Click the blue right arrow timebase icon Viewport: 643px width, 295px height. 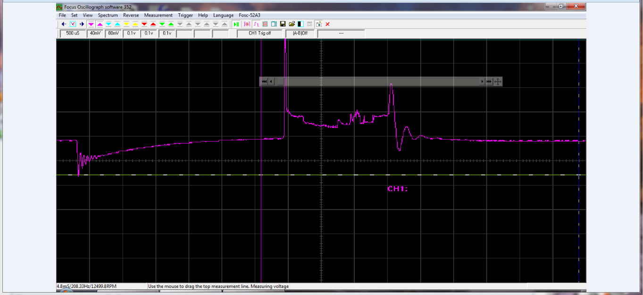[x=82, y=24]
